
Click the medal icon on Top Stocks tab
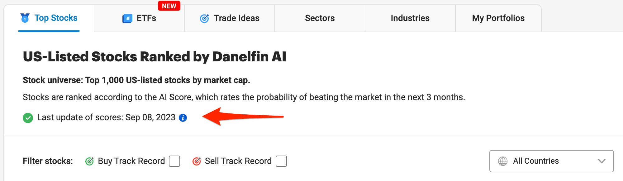(x=25, y=18)
